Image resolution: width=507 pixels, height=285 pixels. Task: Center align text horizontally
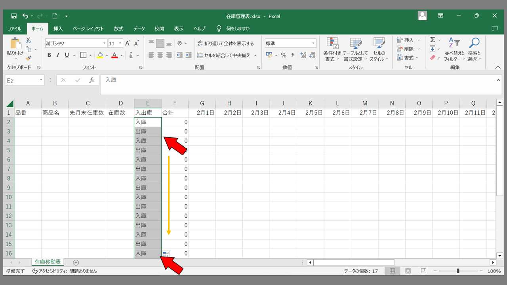[160, 55]
